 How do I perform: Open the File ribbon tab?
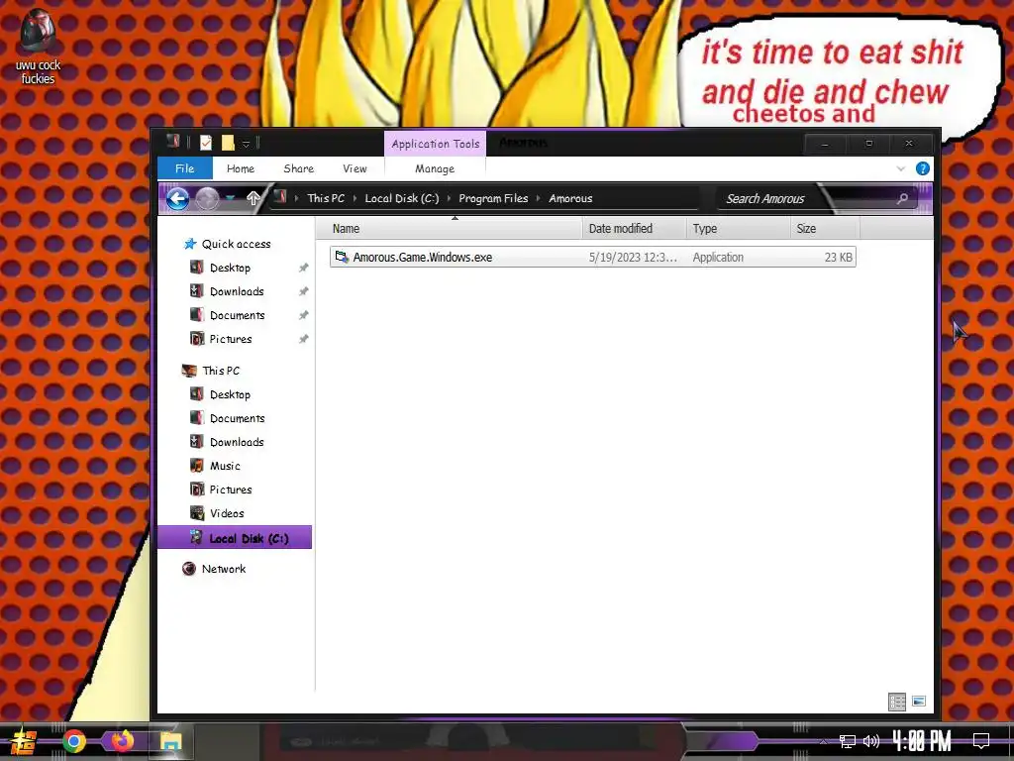[x=185, y=168]
